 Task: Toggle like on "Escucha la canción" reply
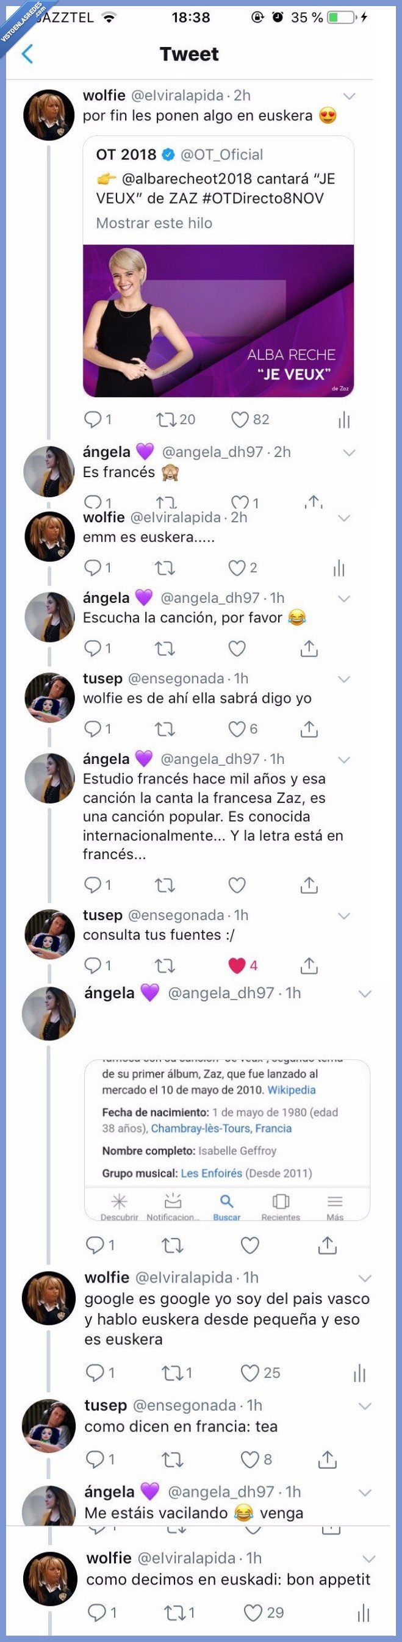click(x=236, y=648)
